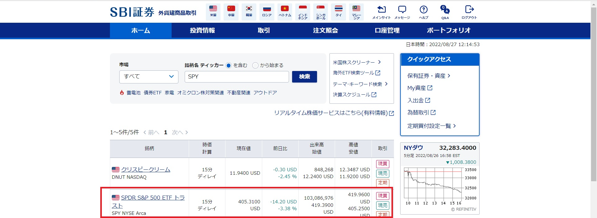Click external-link icon next to My資産
The width and height of the screenshot is (597, 218).
point(430,88)
